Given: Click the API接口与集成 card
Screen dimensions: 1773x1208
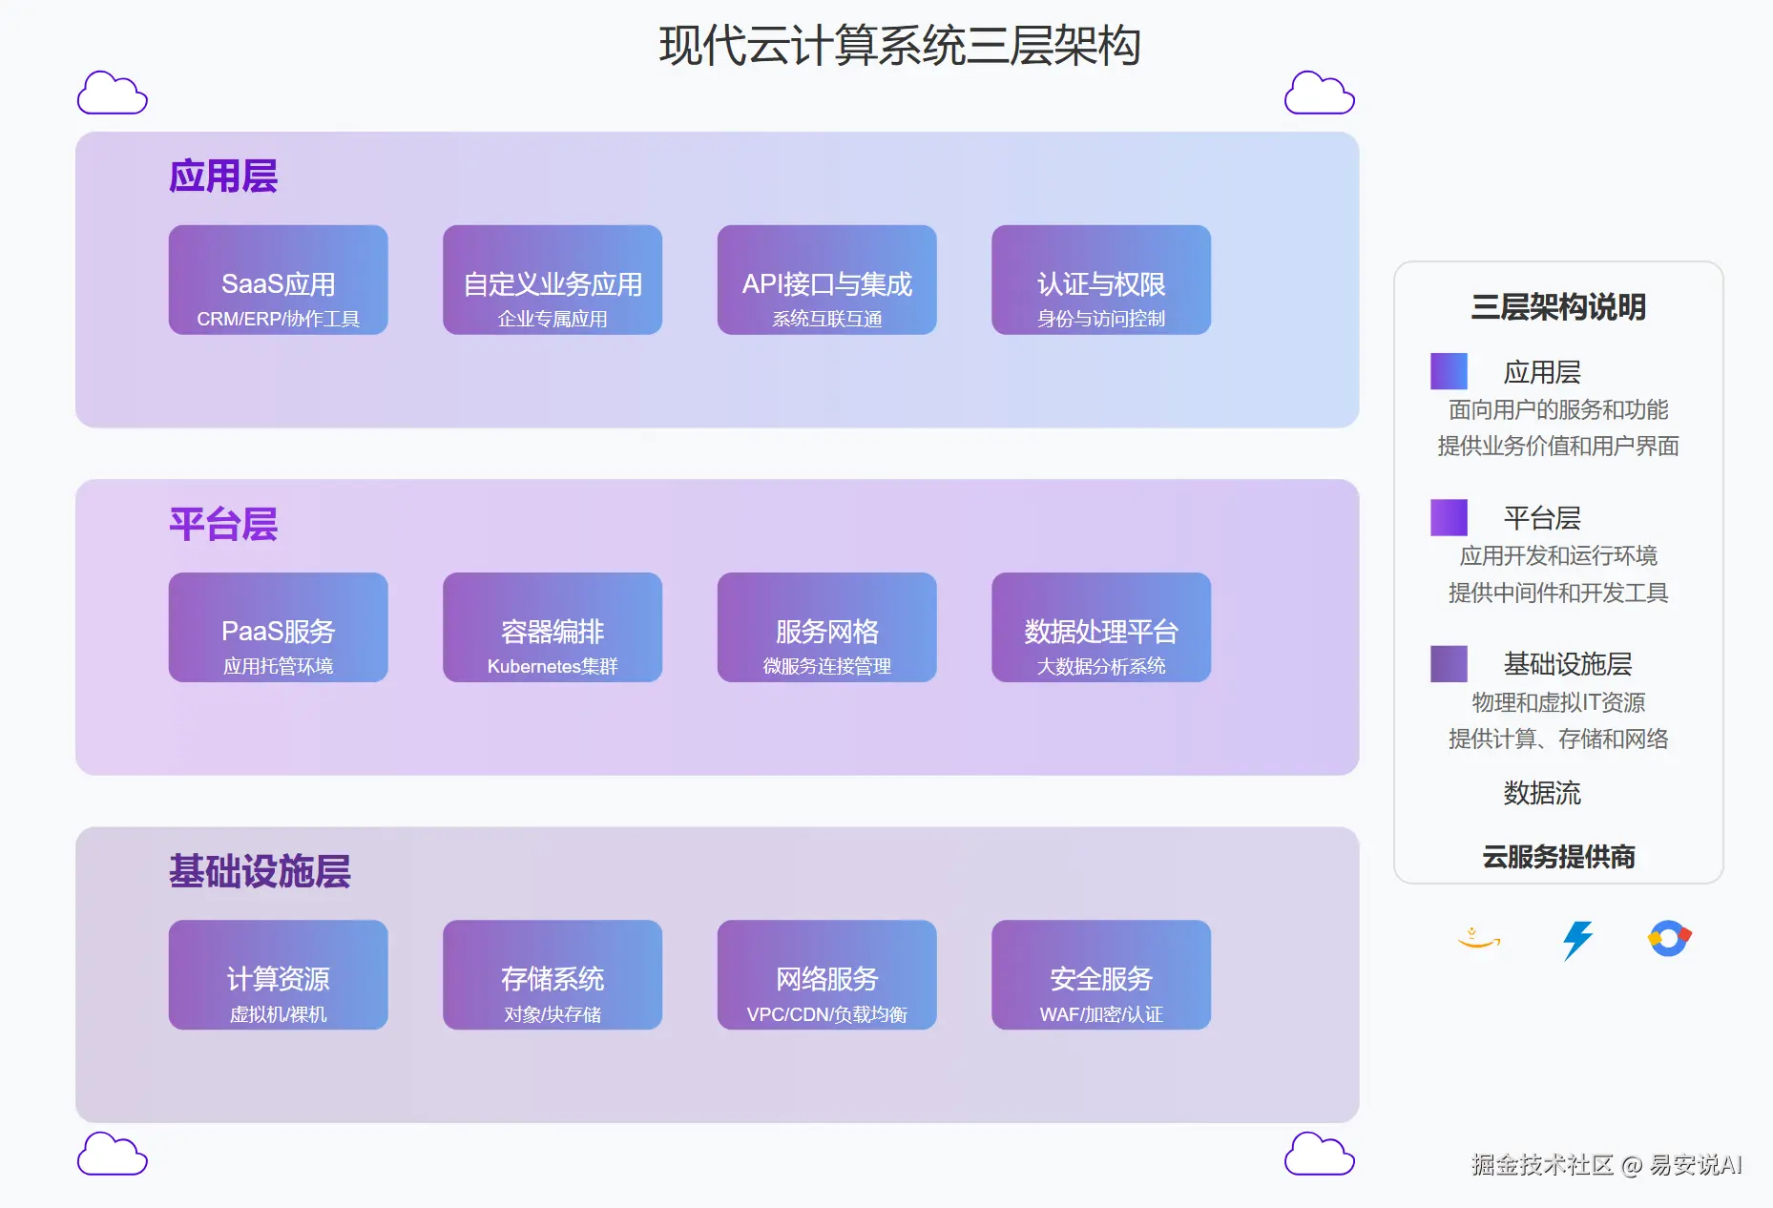Looking at the screenshot, I should tap(826, 280).
